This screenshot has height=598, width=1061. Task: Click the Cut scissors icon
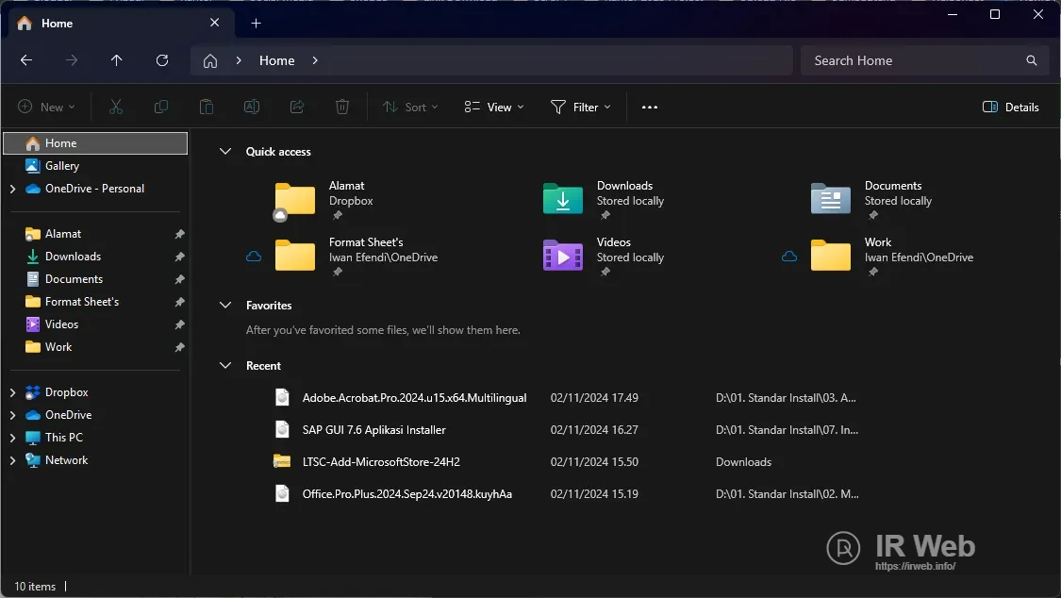coord(116,107)
